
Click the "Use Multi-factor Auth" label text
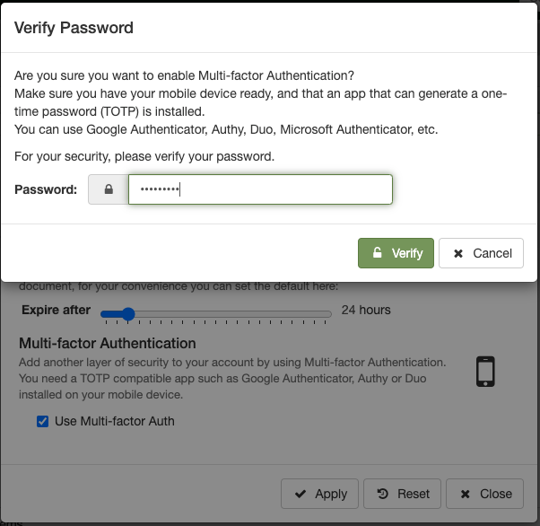[115, 421]
